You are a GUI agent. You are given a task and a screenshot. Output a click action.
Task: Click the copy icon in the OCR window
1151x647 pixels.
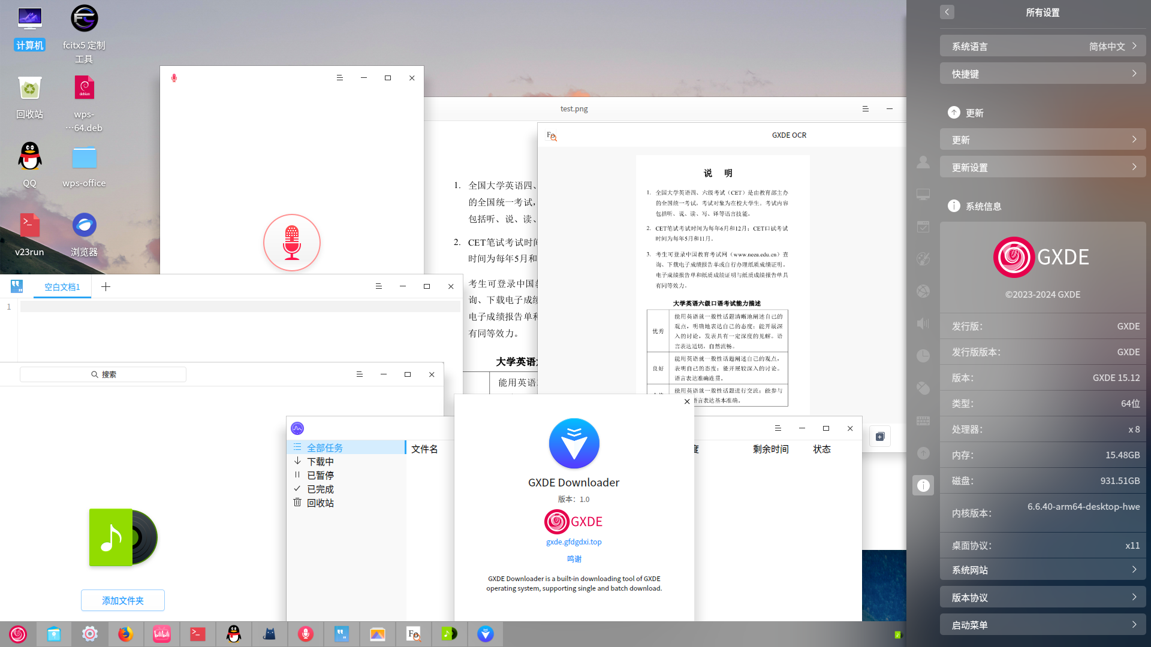[x=880, y=437]
